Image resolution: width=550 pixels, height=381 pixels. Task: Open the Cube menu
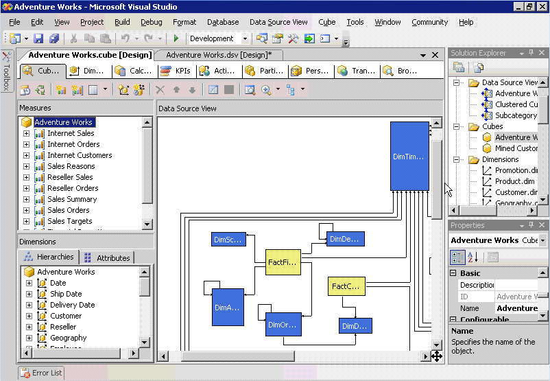(327, 22)
